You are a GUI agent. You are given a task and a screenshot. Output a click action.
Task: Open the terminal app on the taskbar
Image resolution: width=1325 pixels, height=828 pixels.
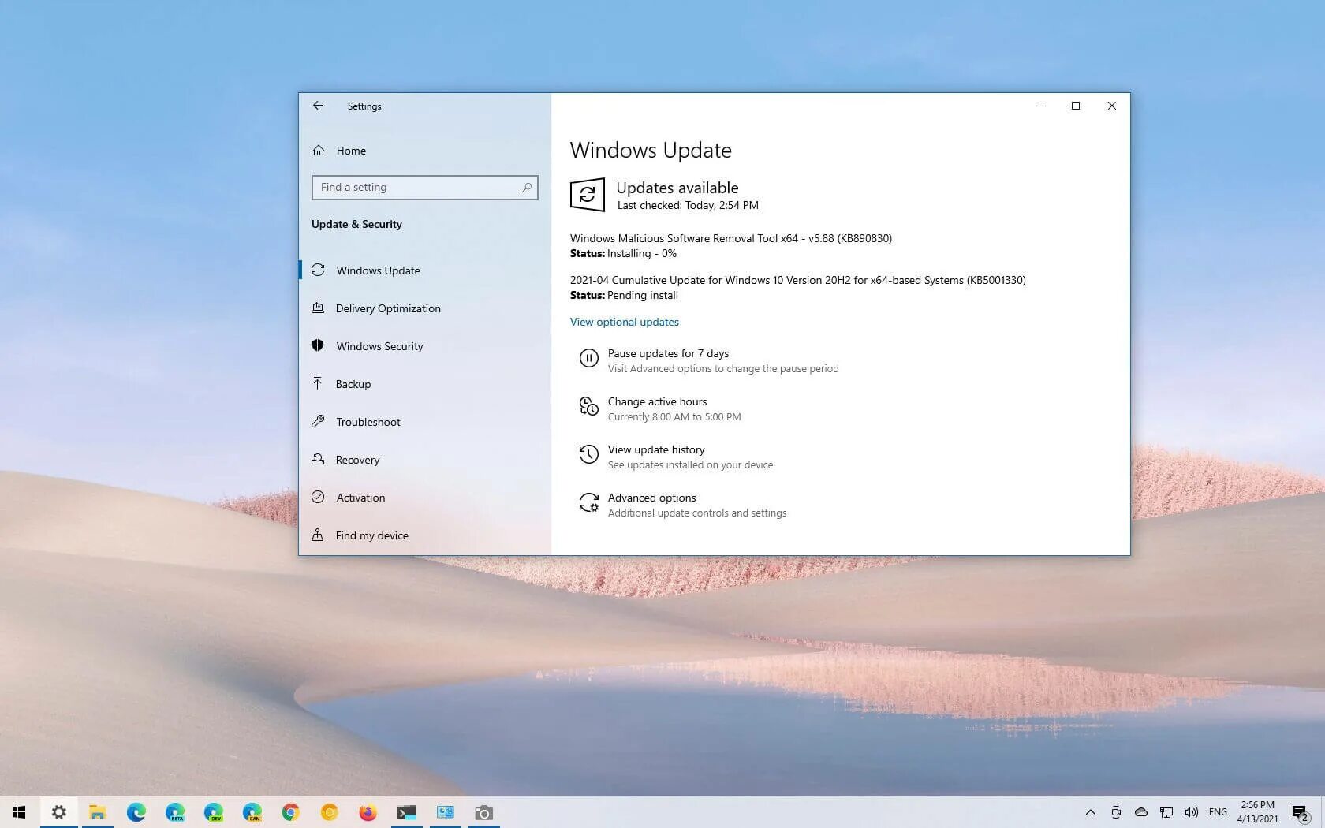(x=406, y=812)
